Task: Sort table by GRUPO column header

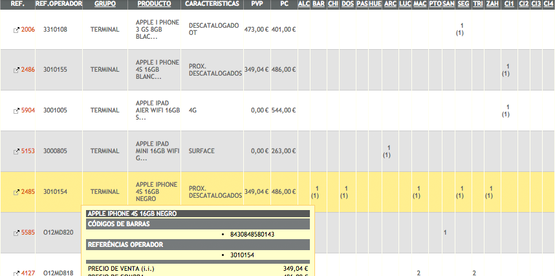Action: tap(105, 4)
